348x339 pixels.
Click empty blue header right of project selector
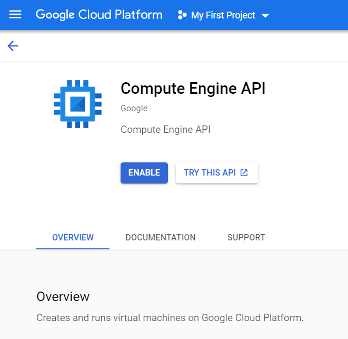[311, 15]
